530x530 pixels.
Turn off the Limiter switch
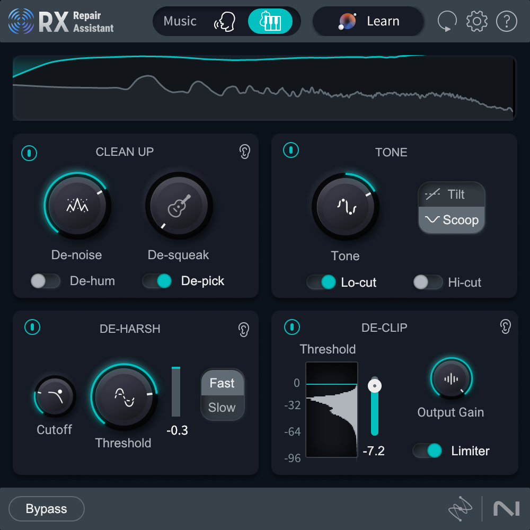tap(428, 451)
